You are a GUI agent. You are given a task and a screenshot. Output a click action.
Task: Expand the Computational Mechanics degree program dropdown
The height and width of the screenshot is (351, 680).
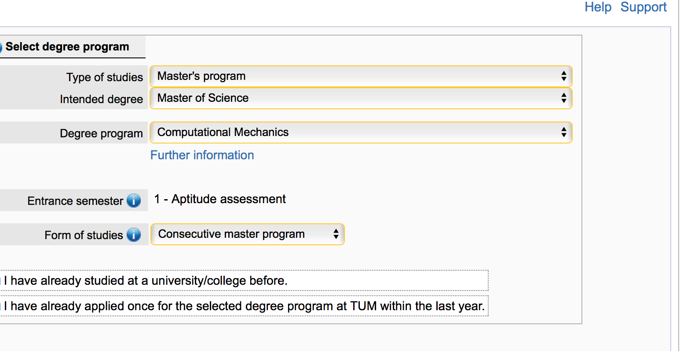click(361, 133)
